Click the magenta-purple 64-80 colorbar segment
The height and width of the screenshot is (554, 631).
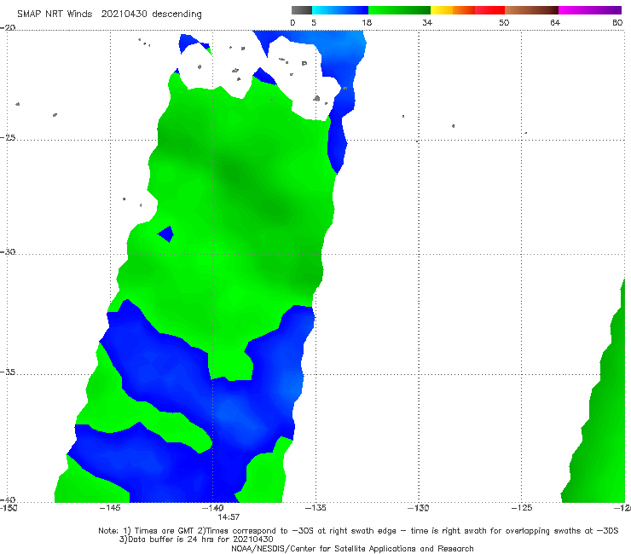pyautogui.click(x=590, y=10)
